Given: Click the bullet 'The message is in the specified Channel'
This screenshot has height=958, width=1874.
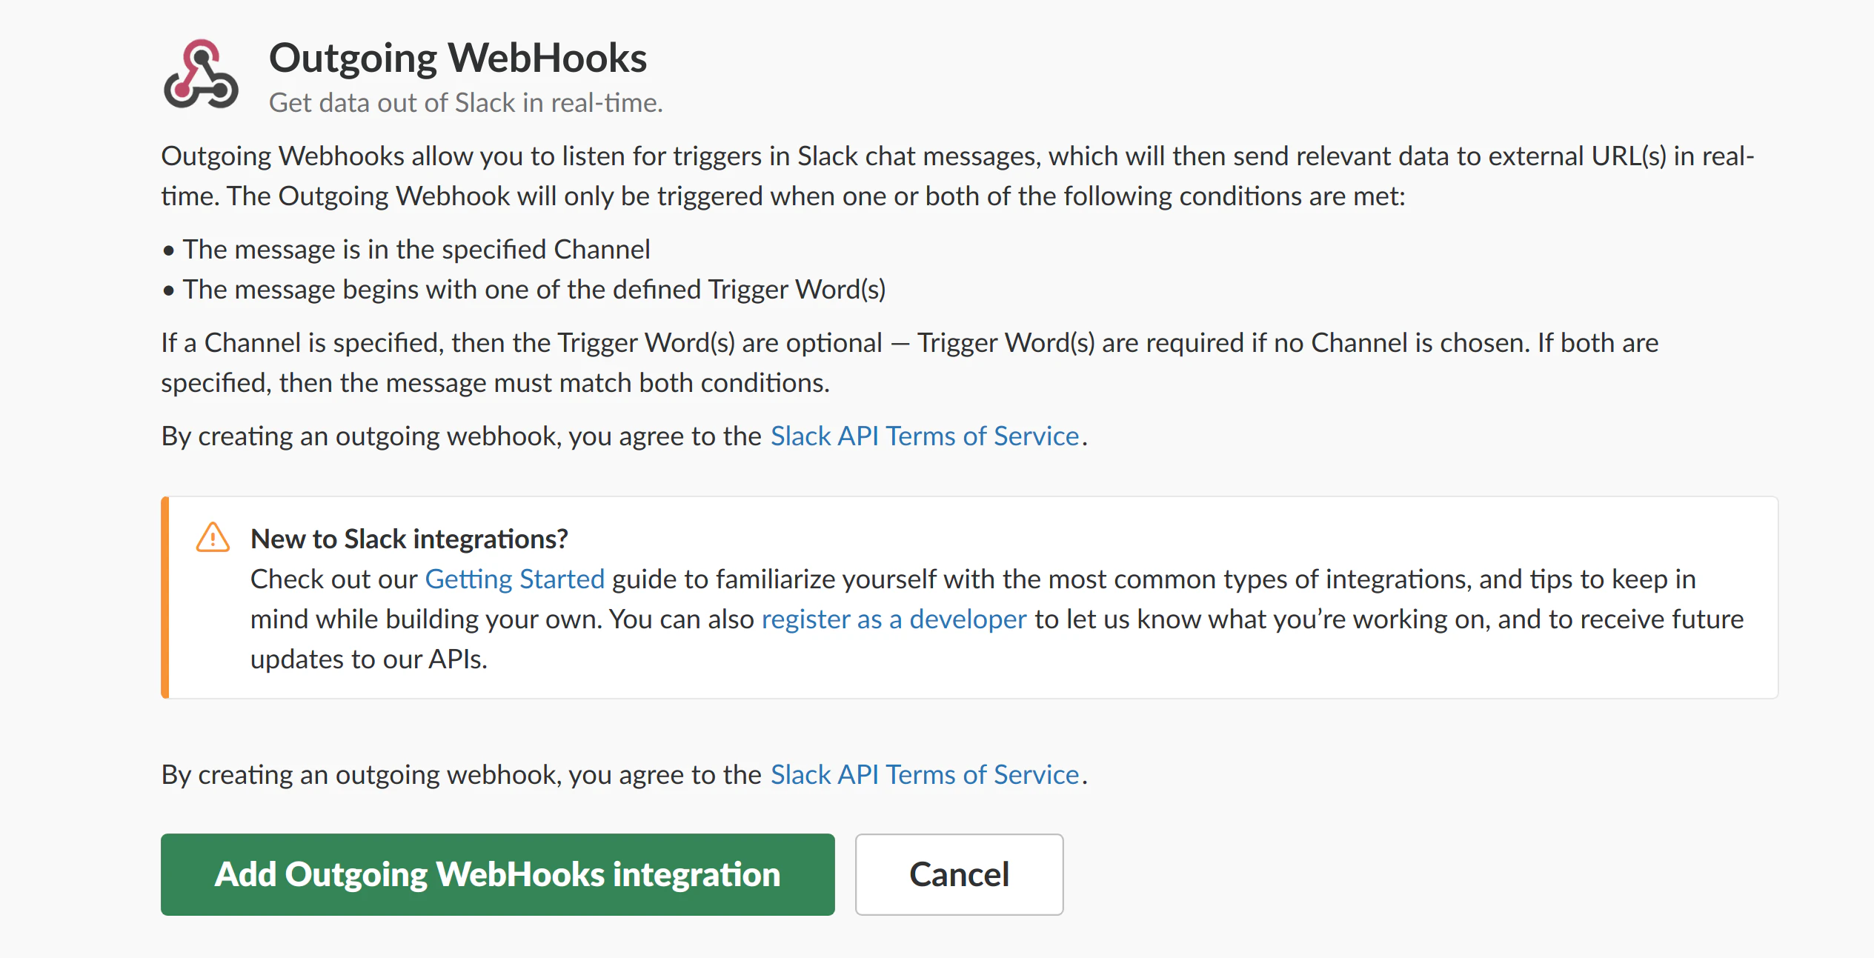Looking at the screenshot, I should 406,249.
